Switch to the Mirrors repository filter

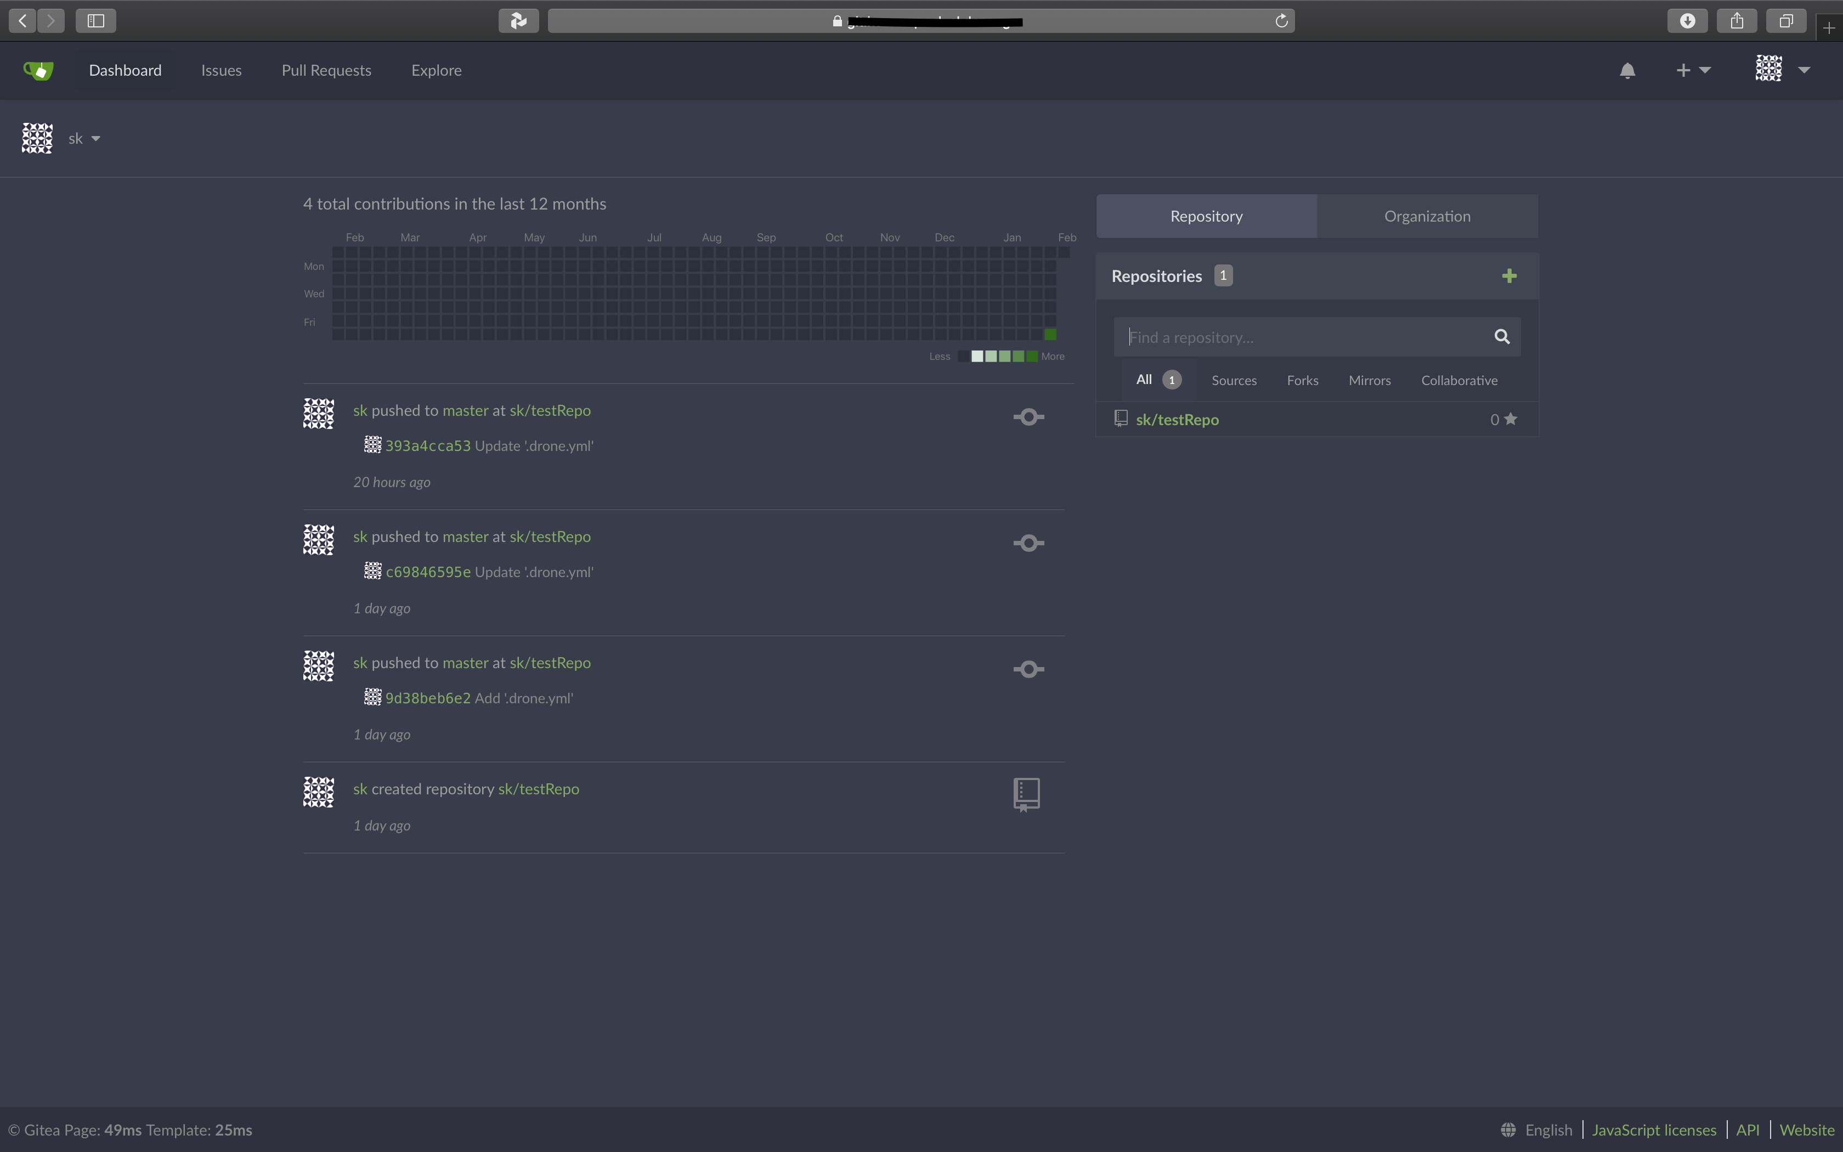[x=1369, y=380]
